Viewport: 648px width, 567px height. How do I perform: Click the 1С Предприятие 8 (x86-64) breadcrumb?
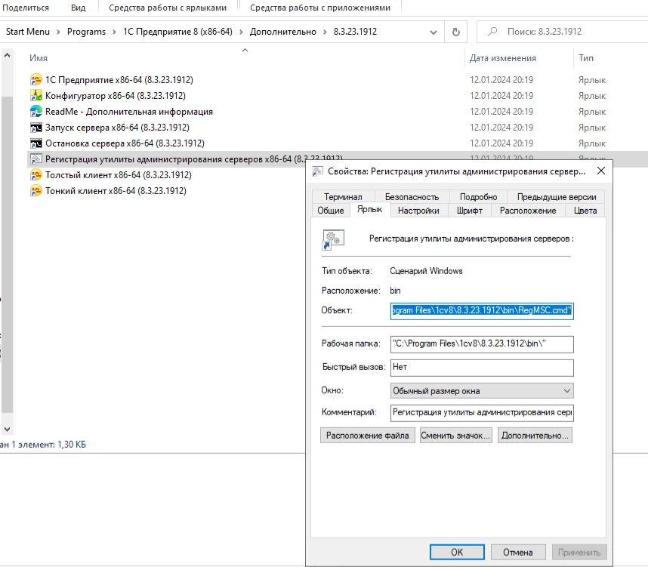pyautogui.click(x=177, y=32)
